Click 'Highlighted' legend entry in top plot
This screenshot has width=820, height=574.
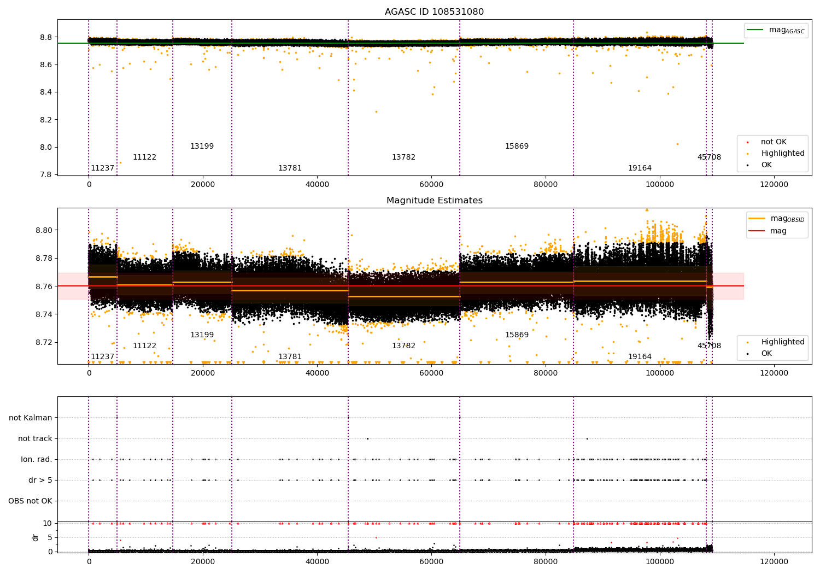click(x=783, y=154)
